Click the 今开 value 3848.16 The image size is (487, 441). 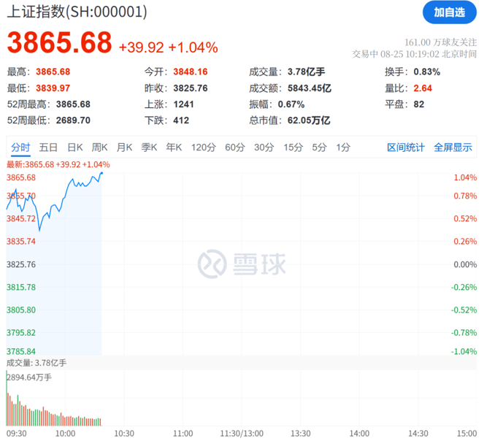pyautogui.click(x=191, y=72)
